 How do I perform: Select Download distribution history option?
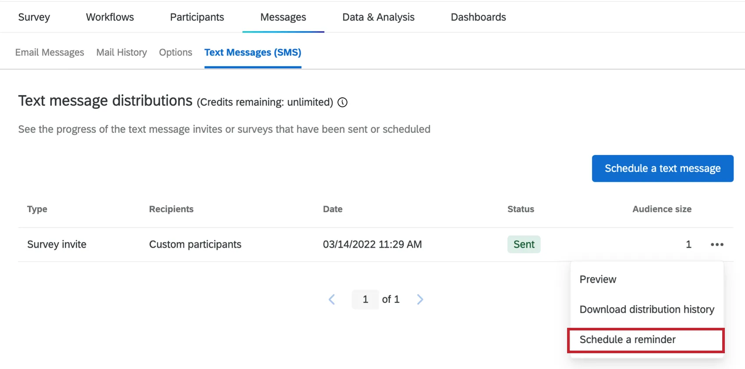[646, 309]
